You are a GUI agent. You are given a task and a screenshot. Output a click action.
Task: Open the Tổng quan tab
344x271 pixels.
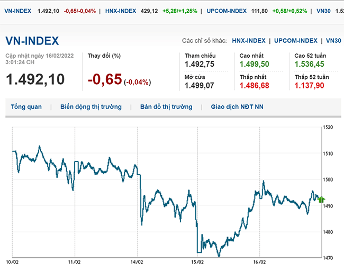pyautogui.click(x=26, y=107)
